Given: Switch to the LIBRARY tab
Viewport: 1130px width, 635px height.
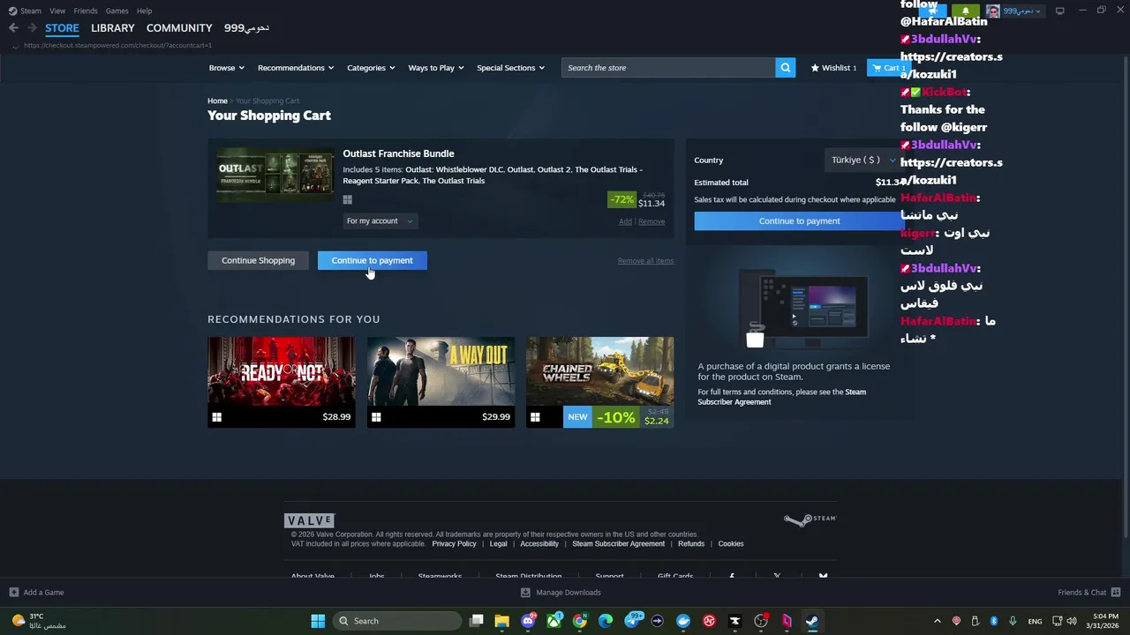Looking at the screenshot, I should pyautogui.click(x=113, y=28).
